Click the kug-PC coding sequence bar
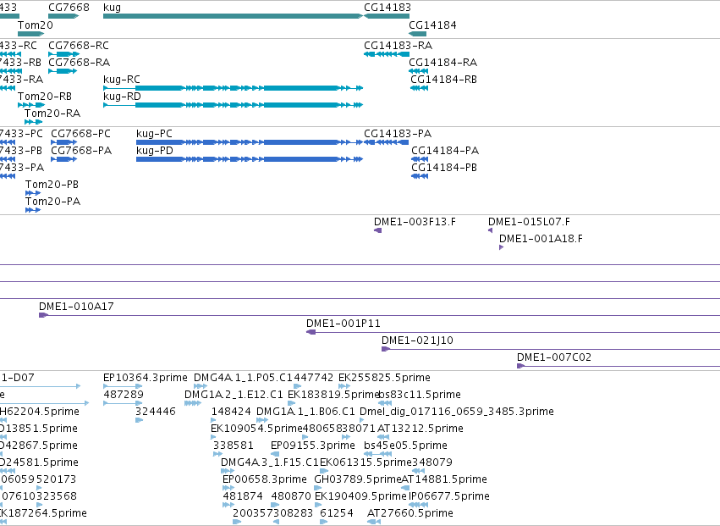720x526 pixels. coord(250,142)
